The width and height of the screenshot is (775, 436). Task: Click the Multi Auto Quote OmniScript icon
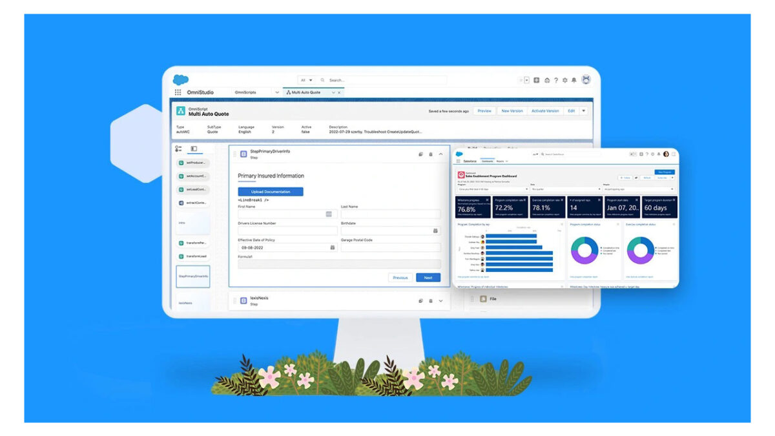181,111
